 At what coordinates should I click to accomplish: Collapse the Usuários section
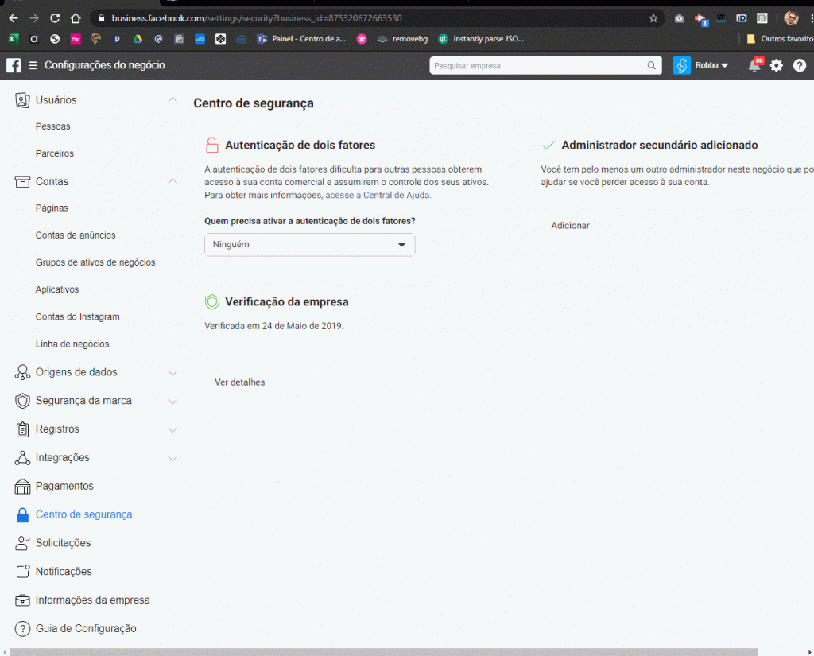pos(172,100)
